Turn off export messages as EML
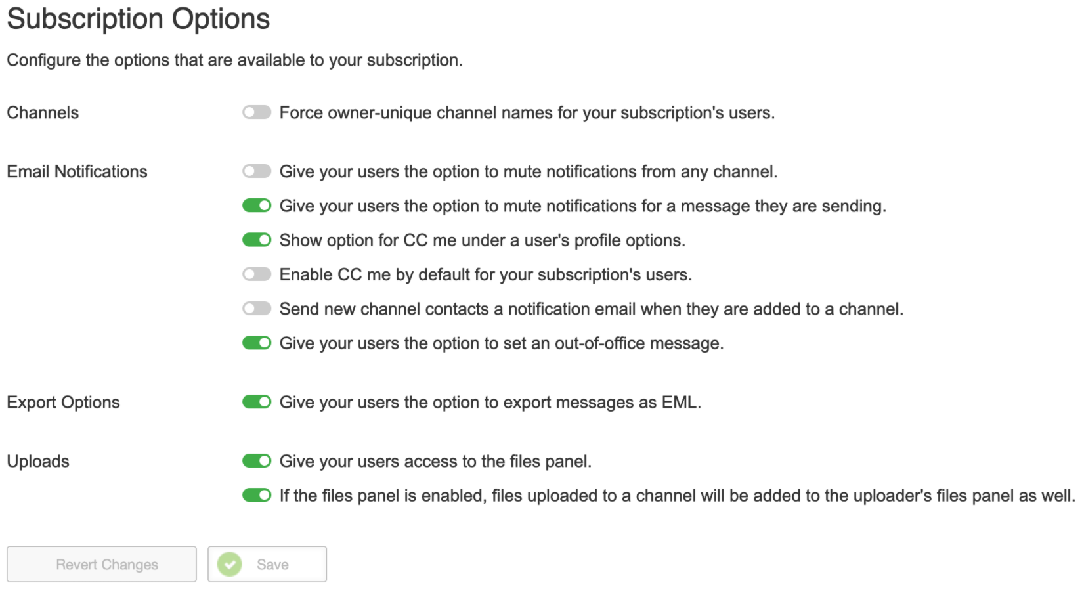Screen dimensions: 1082x589 [257, 402]
